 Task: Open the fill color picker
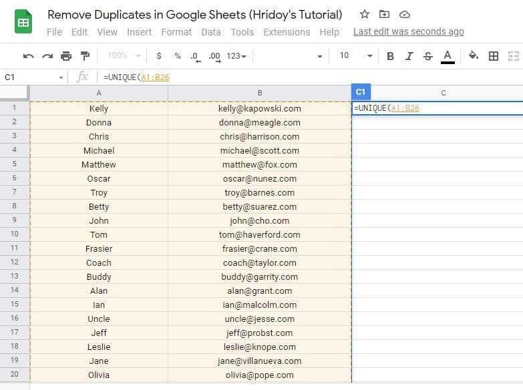coord(474,55)
